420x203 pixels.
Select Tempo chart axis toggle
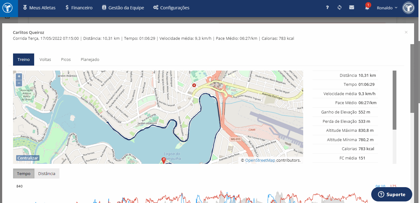pos(24,173)
